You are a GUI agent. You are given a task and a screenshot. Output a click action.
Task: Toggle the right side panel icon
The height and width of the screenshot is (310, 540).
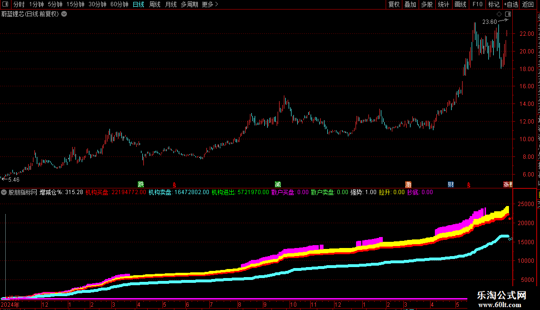pyautogui.click(x=508, y=14)
